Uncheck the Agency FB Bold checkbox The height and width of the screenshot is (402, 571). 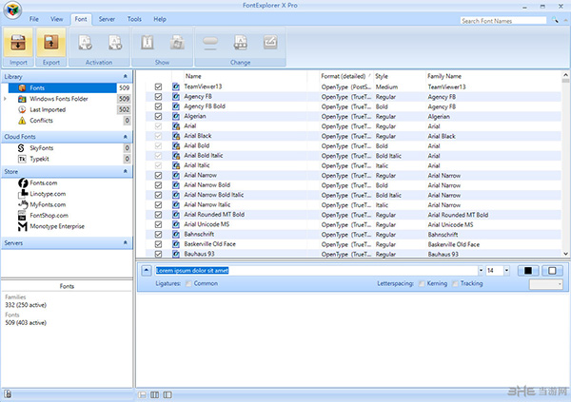pyautogui.click(x=158, y=106)
